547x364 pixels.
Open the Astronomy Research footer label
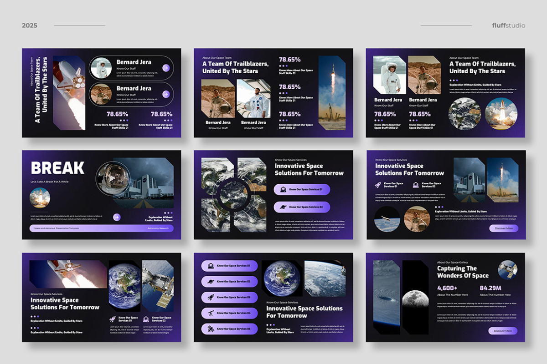pyautogui.click(x=158, y=228)
